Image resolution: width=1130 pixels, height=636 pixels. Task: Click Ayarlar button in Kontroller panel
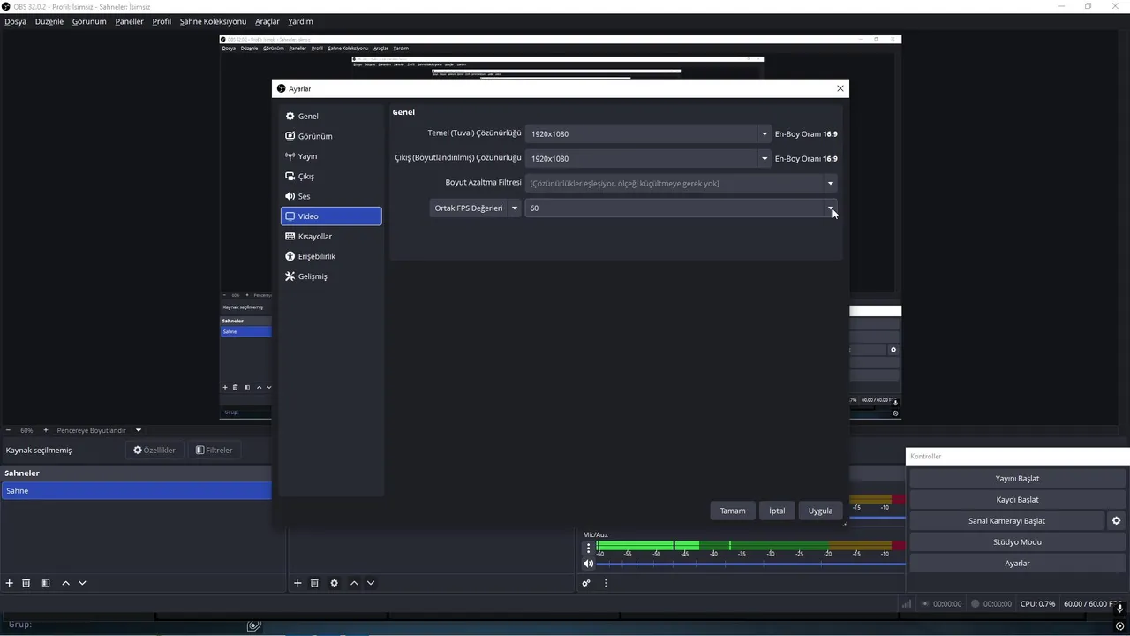(1017, 564)
